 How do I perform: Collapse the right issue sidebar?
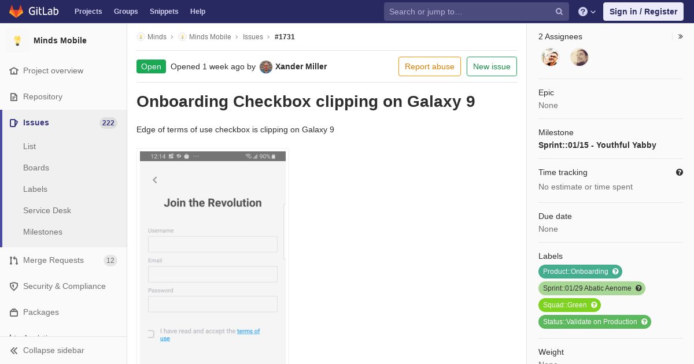(x=681, y=36)
